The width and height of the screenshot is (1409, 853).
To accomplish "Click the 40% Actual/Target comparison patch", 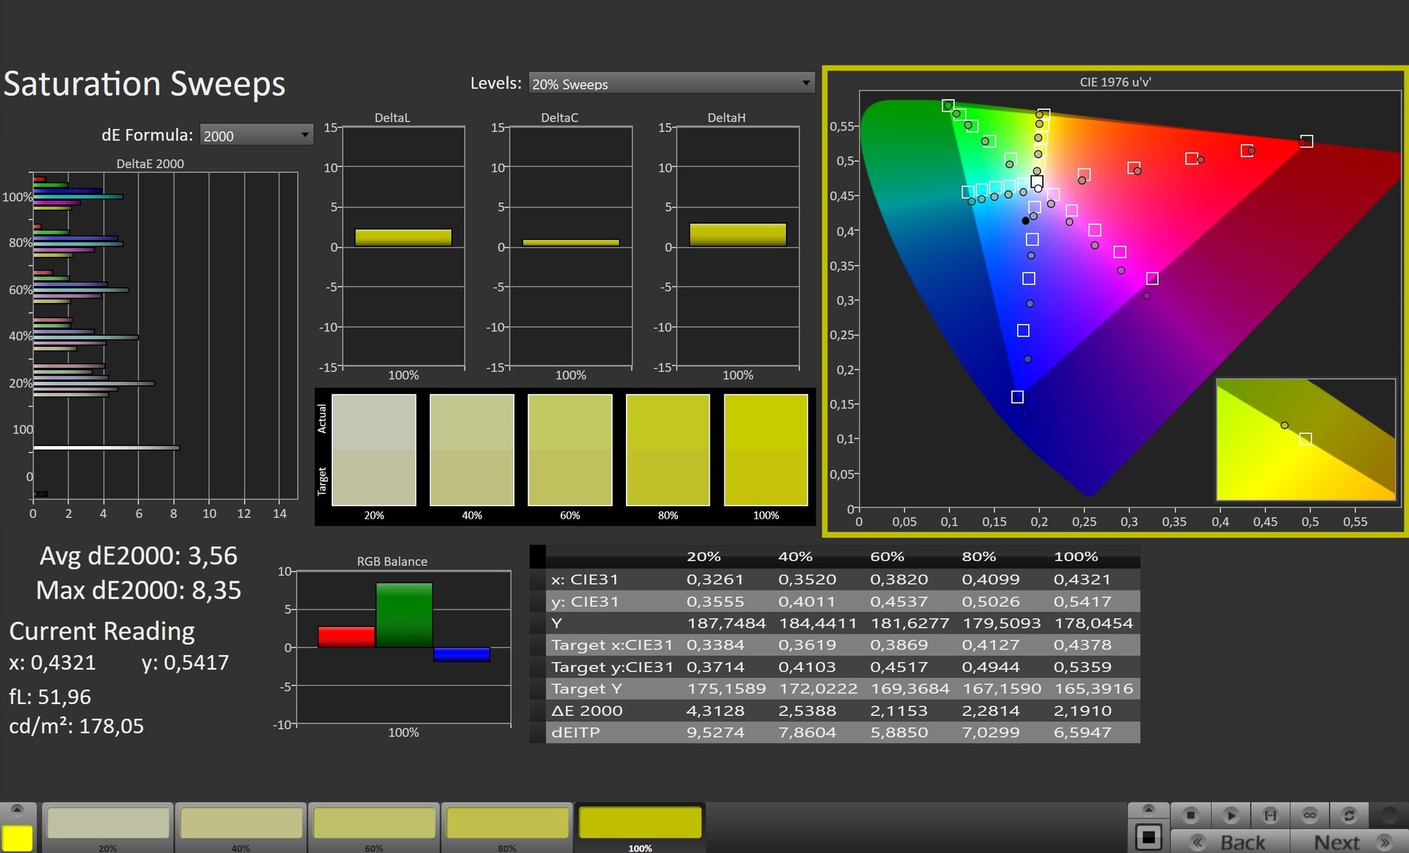I will 472,450.
